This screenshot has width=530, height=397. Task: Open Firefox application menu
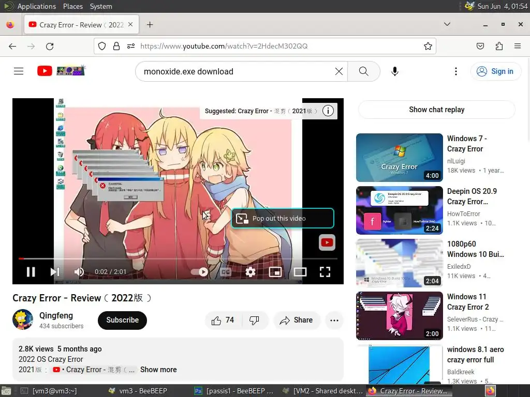[518, 46]
